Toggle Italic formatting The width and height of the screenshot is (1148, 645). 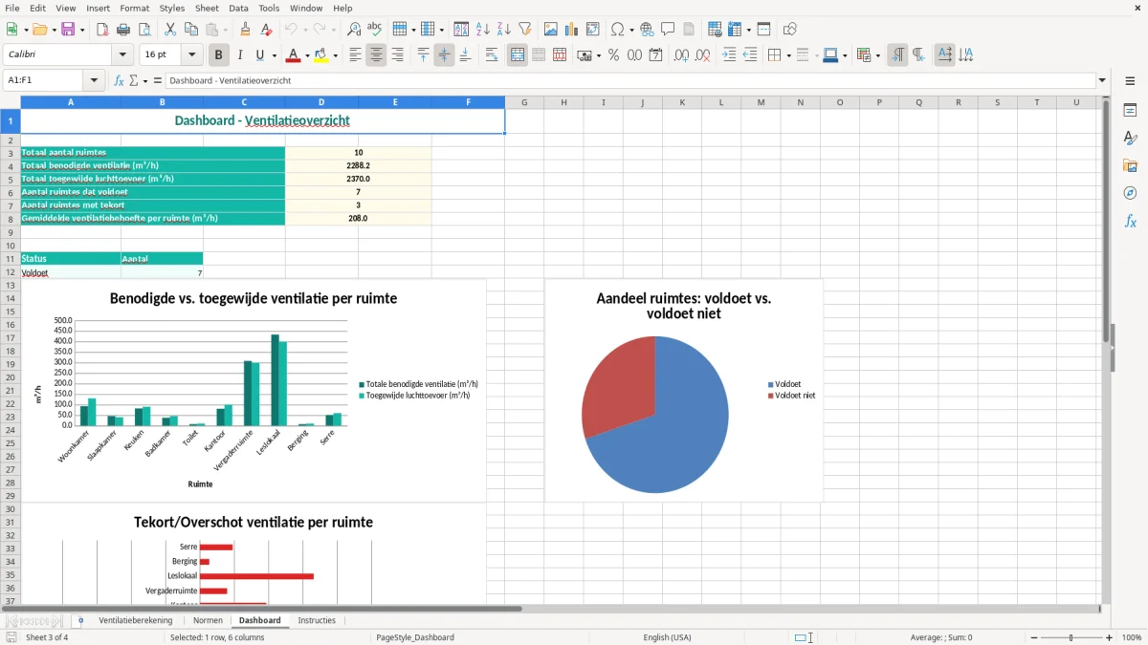tap(240, 55)
